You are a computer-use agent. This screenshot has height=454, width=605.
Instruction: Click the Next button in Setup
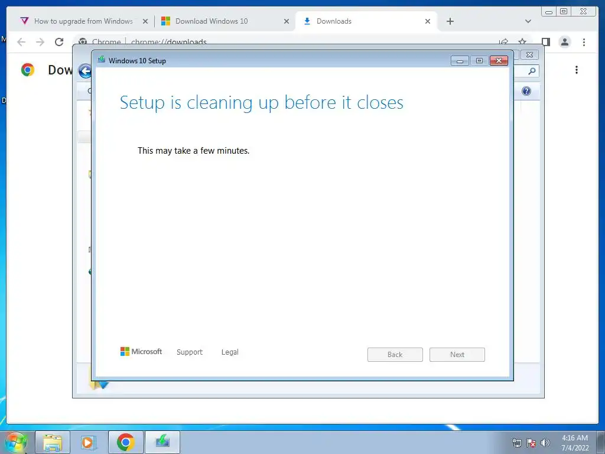coord(457,355)
